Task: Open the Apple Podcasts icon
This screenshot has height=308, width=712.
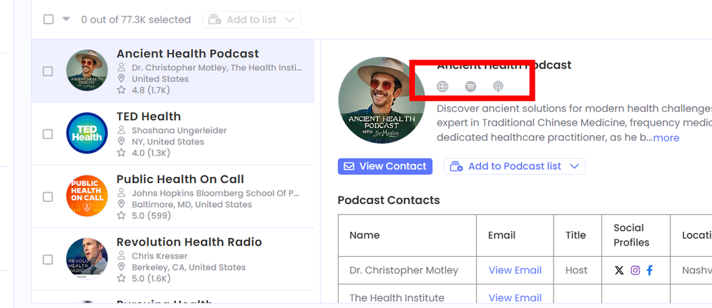Action: click(498, 87)
